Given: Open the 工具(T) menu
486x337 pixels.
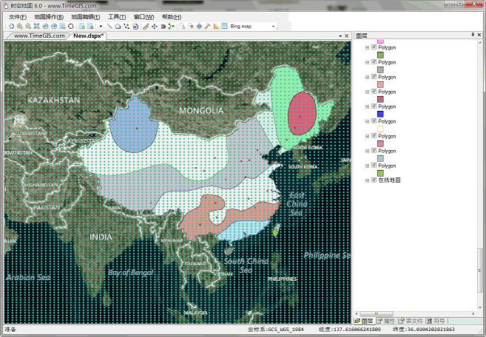Looking at the screenshot, I should 117,16.
